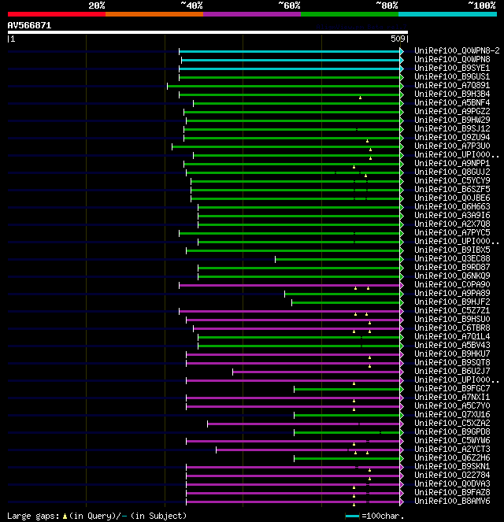
Task: Click the white AV566871 query bar
Action: [208, 32]
